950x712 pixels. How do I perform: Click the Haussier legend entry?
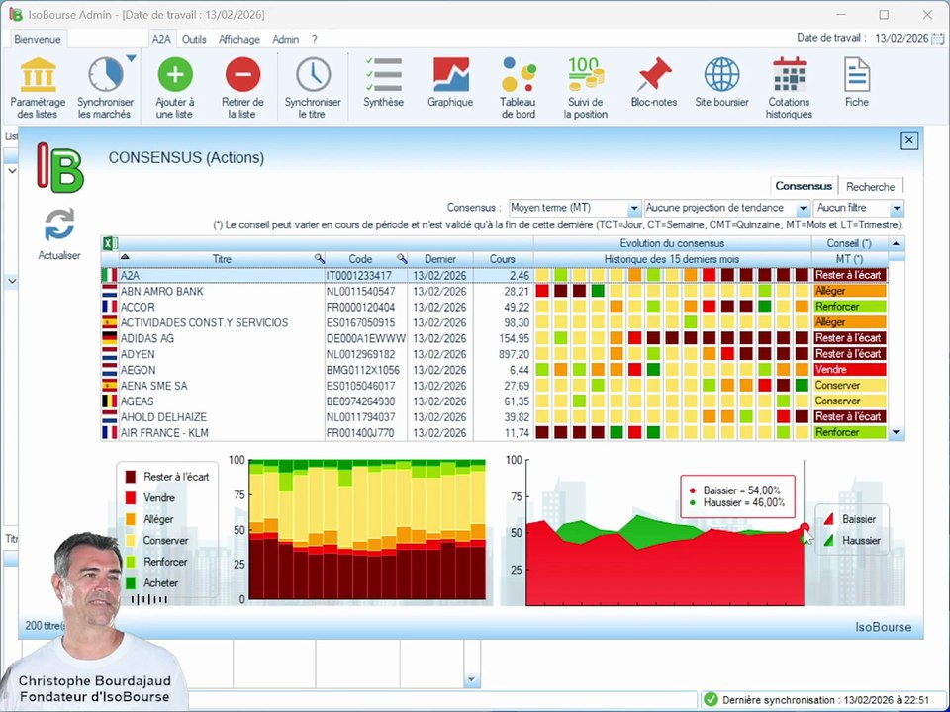pos(851,541)
